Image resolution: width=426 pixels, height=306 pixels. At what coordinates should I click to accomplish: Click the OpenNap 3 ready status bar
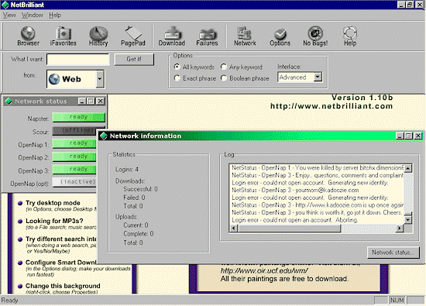74,170
